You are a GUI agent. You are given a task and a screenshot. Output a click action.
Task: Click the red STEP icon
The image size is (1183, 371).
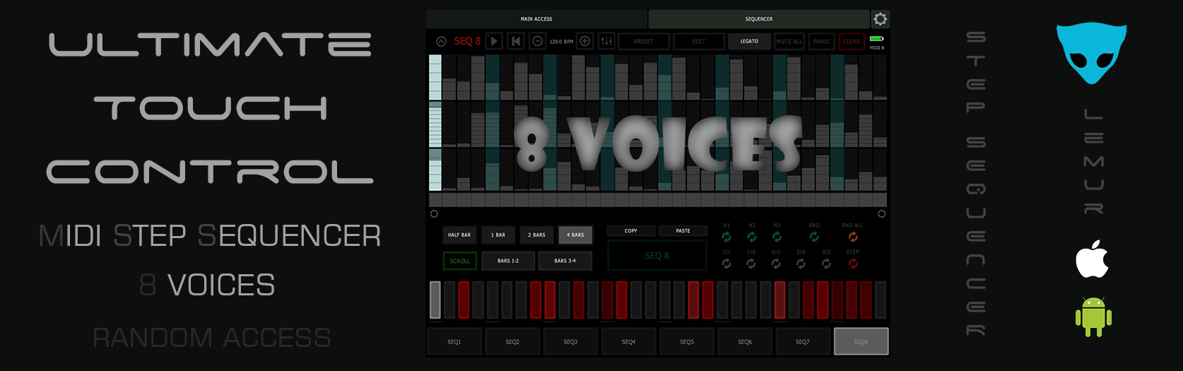click(x=853, y=264)
